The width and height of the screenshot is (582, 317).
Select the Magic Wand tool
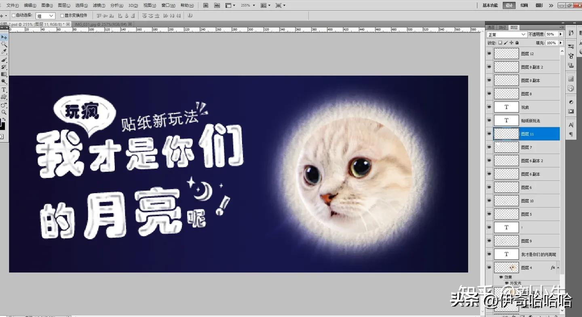(x=4, y=44)
